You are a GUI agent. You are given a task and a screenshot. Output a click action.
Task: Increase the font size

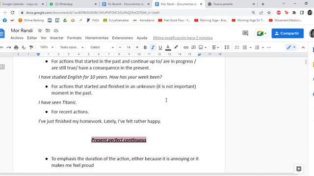(137, 47)
